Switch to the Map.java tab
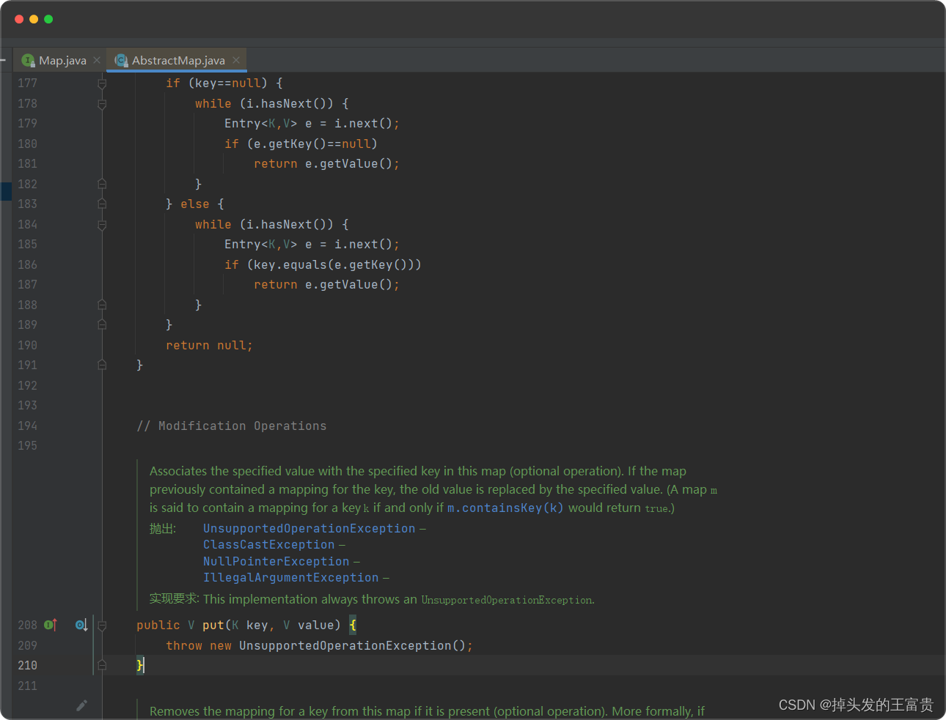This screenshot has height=720, width=946. [x=62, y=61]
